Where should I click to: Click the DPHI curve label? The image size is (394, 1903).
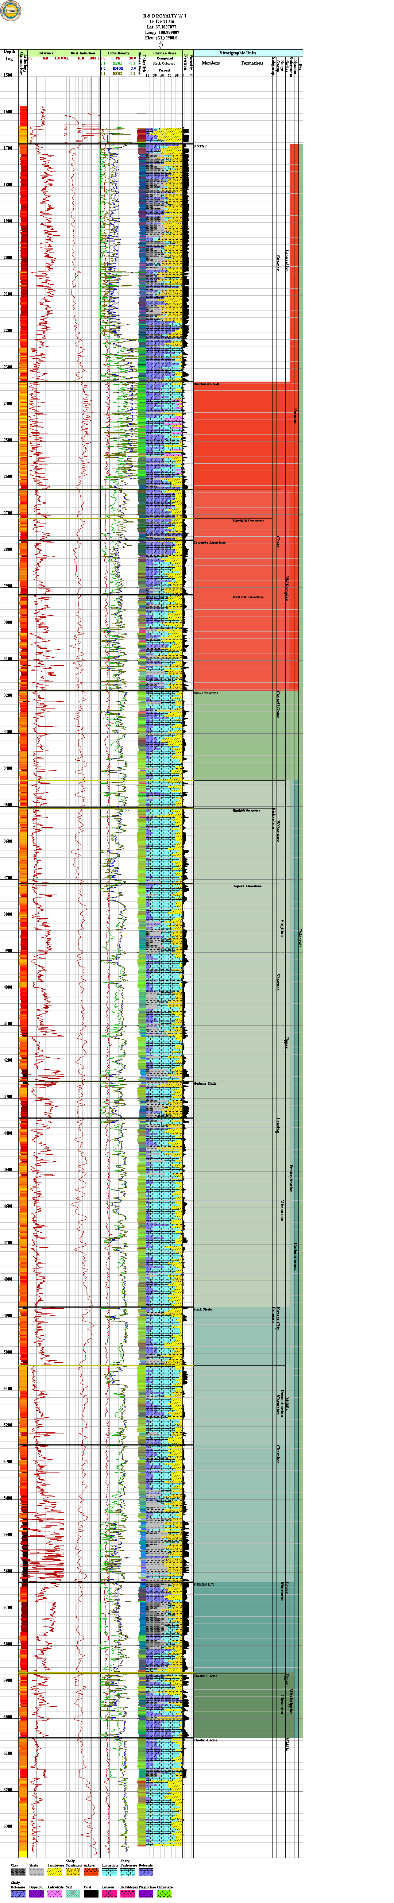(x=117, y=74)
